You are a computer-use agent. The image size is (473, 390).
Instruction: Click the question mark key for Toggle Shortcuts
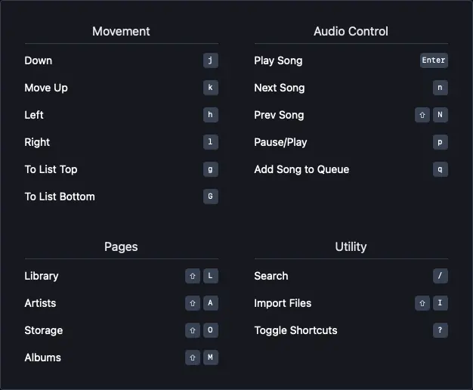coord(440,330)
